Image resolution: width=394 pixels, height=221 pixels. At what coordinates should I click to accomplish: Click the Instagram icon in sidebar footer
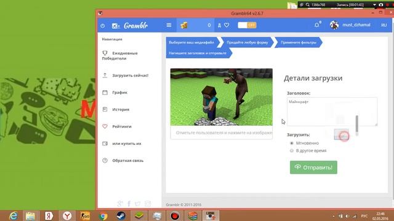point(148,204)
